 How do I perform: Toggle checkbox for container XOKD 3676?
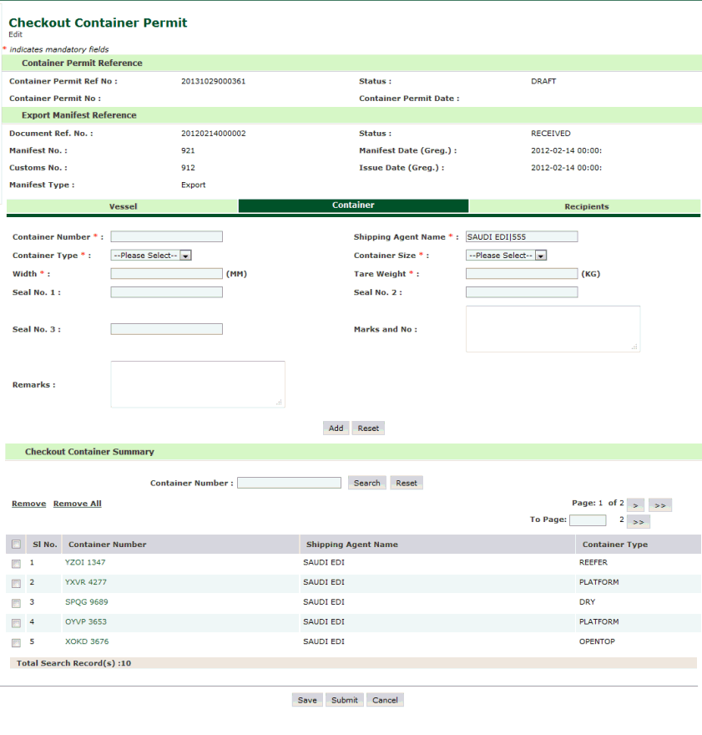[16, 643]
